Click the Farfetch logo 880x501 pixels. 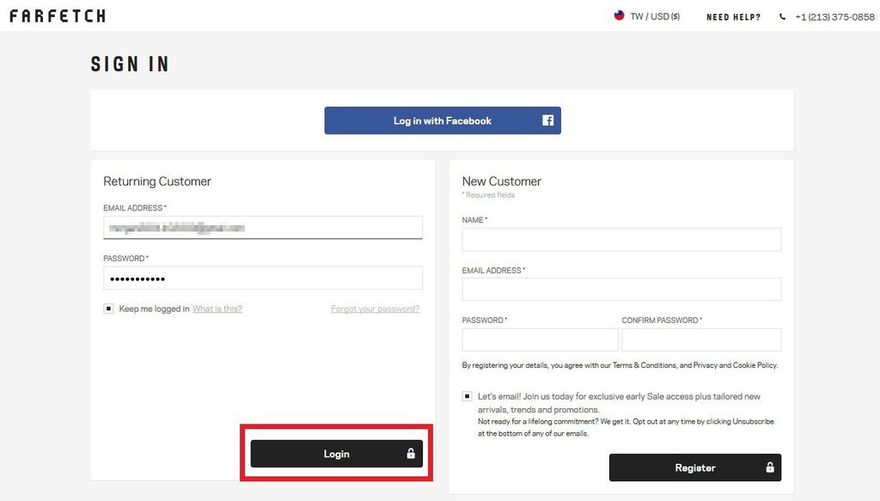pos(58,15)
